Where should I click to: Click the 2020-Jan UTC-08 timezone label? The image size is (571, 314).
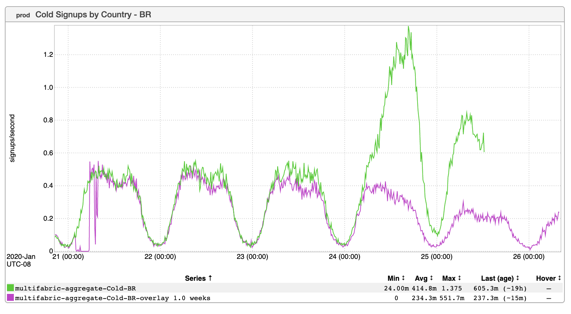pyautogui.click(x=21, y=261)
